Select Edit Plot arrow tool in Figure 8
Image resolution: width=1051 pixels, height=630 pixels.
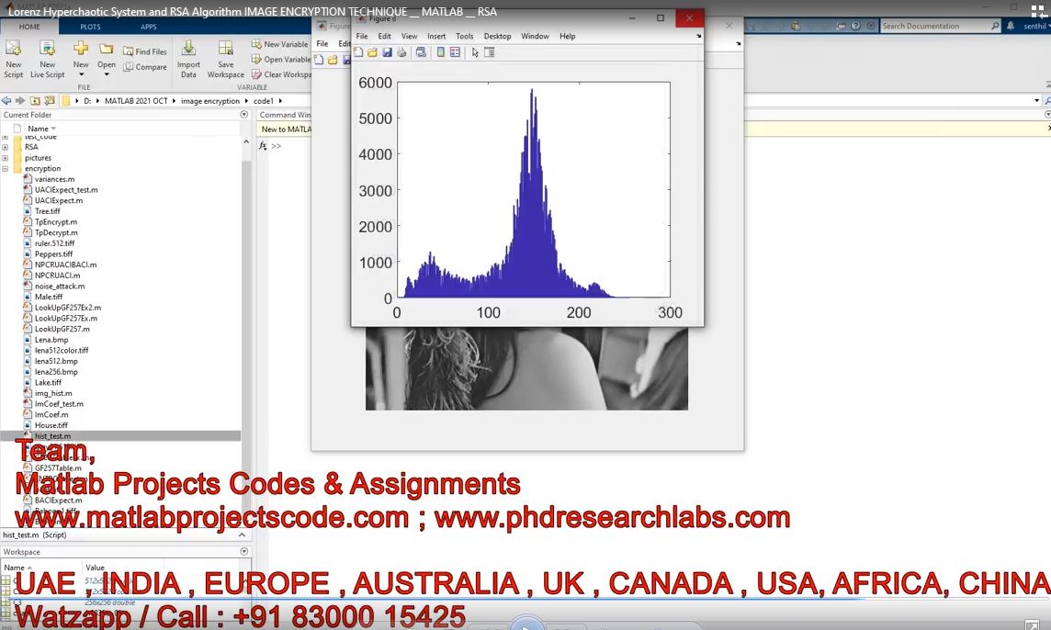[475, 52]
